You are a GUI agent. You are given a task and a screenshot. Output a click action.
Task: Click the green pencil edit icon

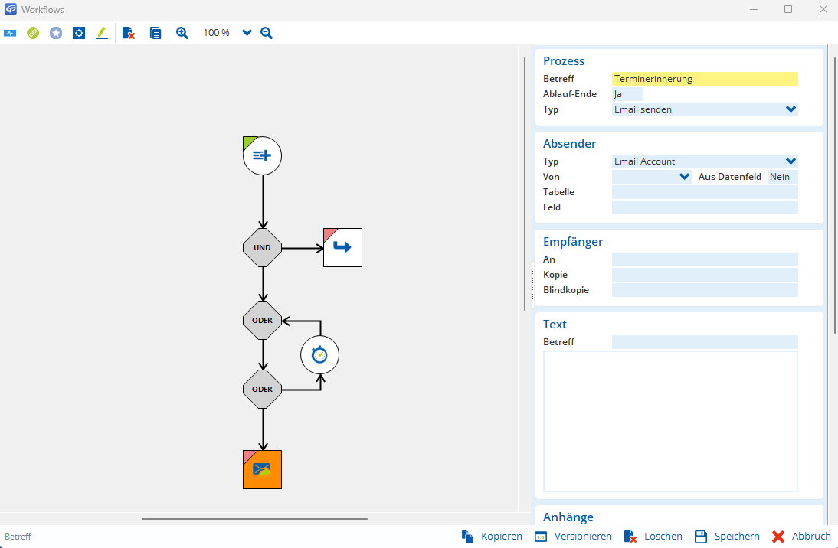(x=102, y=33)
